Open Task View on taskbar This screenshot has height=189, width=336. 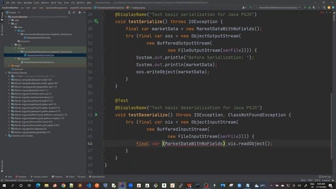pyautogui.click(x=29, y=185)
